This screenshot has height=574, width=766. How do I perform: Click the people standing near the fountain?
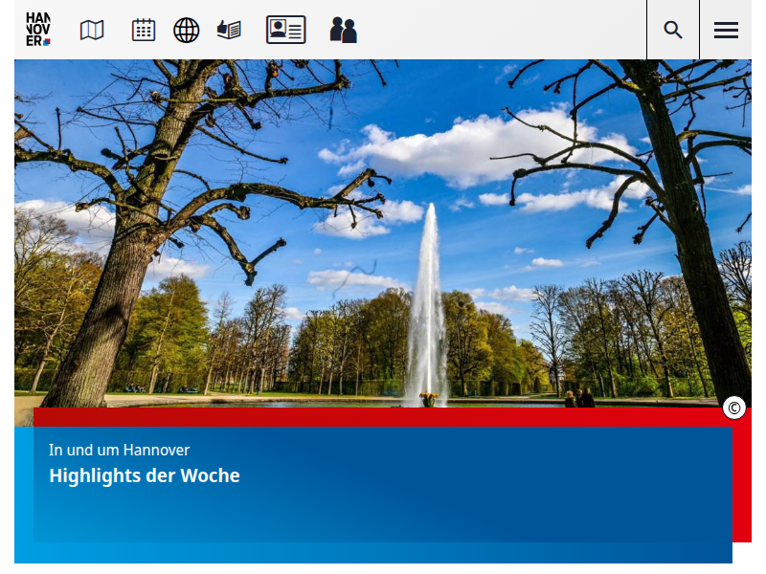[579, 398]
